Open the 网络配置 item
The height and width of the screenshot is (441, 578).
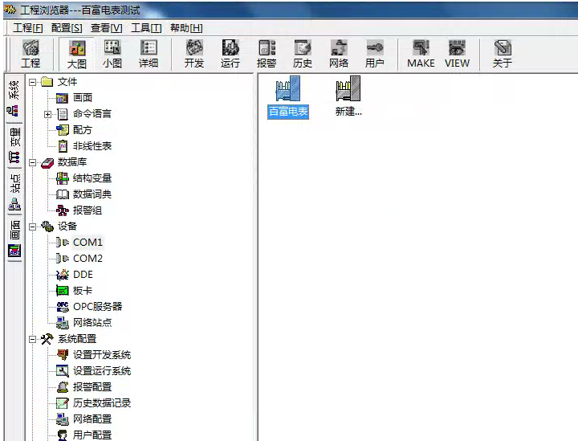pyautogui.click(x=92, y=419)
